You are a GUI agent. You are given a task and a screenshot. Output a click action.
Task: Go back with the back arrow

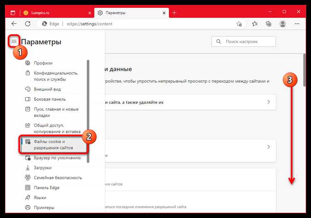click(14, 24)
